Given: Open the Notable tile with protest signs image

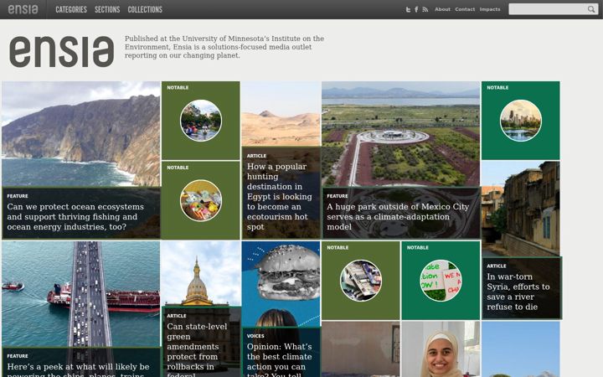Looking at the screenshot, I should click(441, 281).
